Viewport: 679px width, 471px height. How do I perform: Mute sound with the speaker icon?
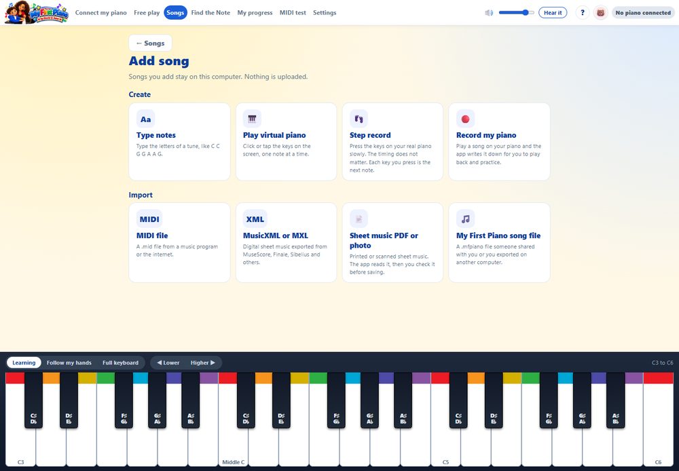[489, 12]
